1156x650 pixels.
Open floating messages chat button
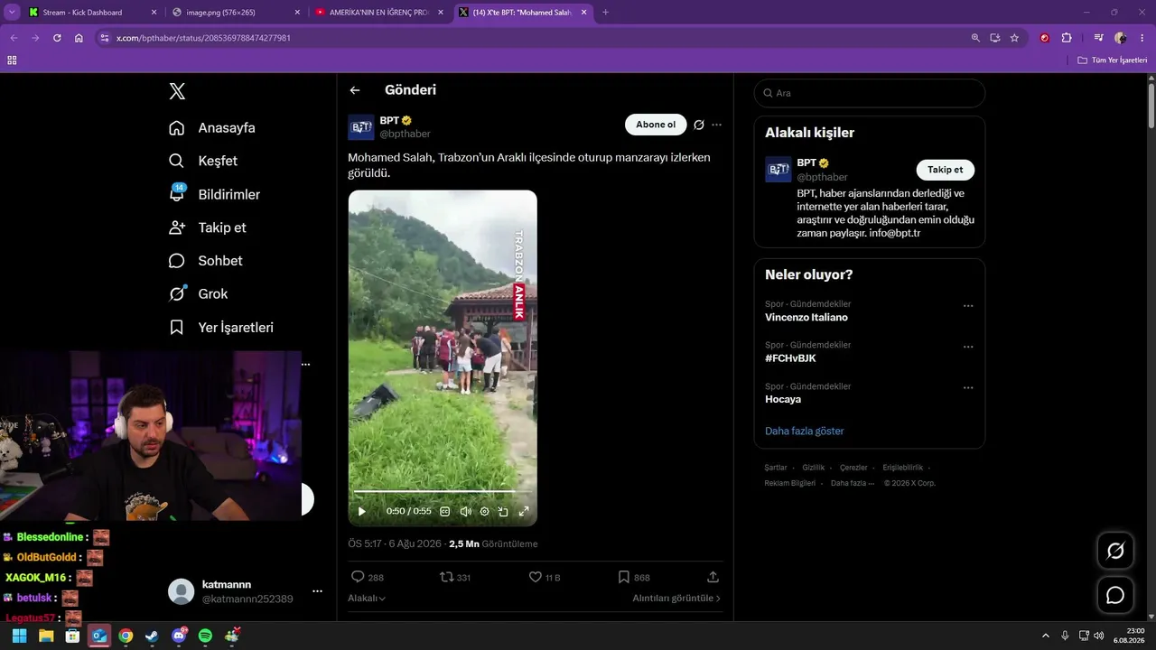(1115, 595)
